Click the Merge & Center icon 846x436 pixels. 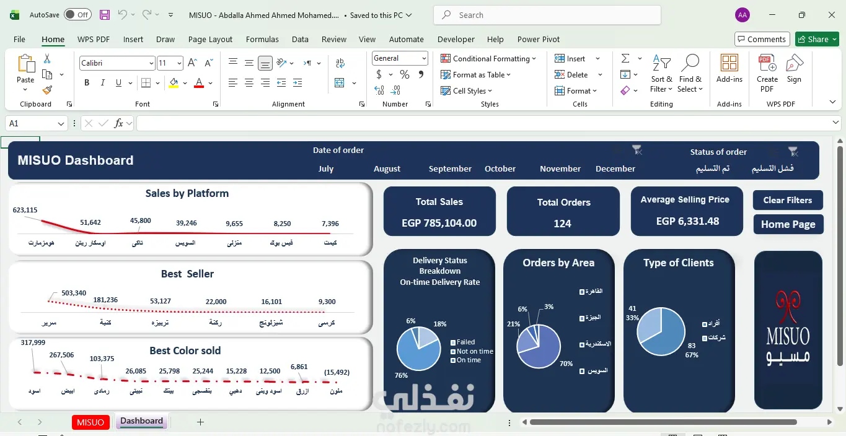340,83
